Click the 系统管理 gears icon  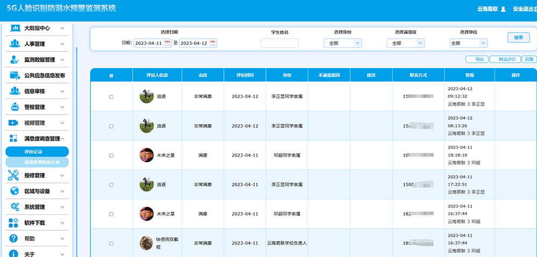pos(14,207)
